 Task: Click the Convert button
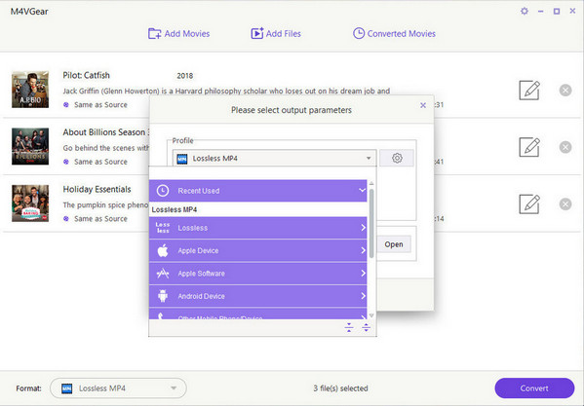pyautogui.click(x=534, y=388)
